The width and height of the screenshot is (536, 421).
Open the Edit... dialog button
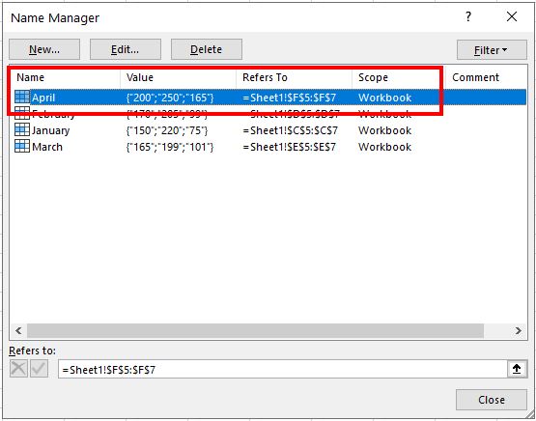click(126, 49)
